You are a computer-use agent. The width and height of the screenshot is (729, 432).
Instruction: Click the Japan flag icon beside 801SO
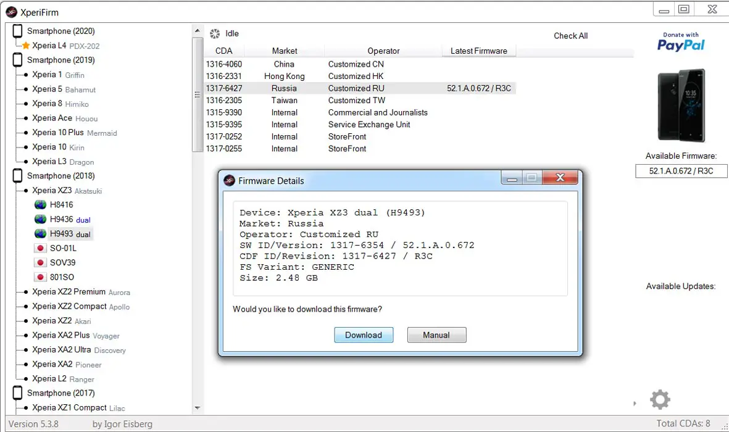[41, 277]
